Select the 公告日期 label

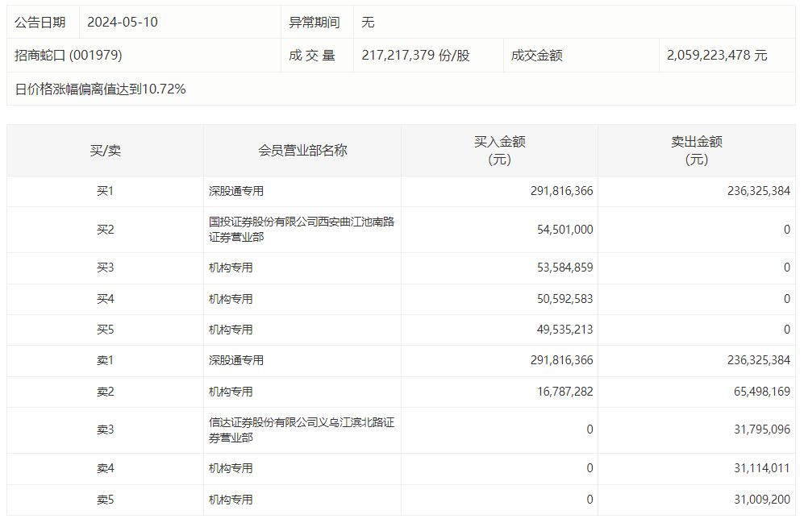point(40,22)
